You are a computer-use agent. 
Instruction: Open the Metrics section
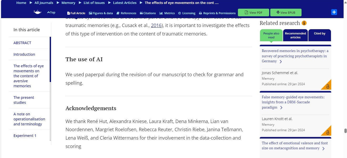pyautogui.click(x=167, y=13)
